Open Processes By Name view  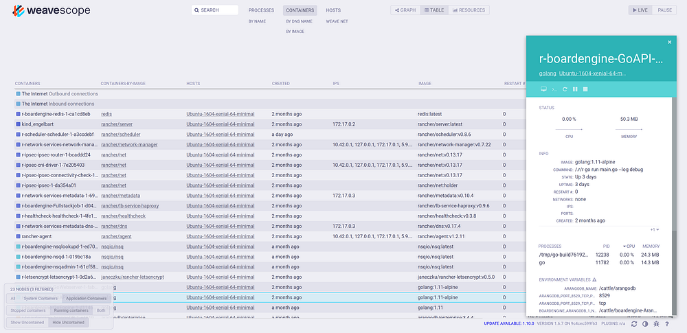257,21
